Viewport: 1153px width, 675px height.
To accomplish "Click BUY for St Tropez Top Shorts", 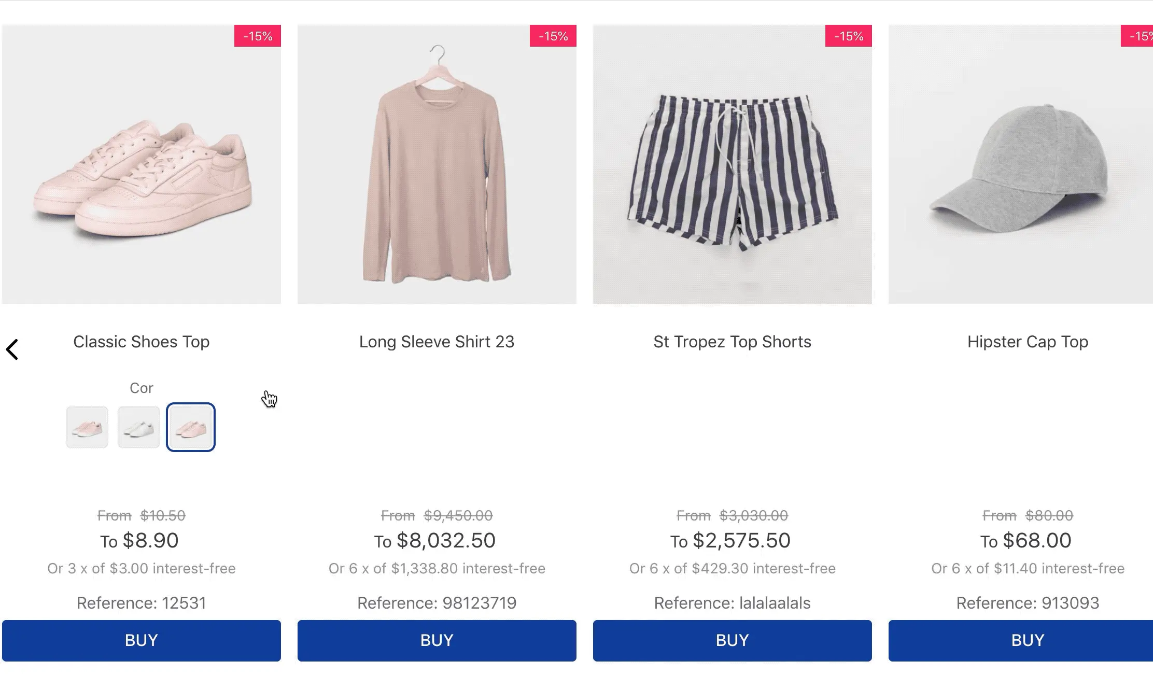I will (x=732, y=640).
